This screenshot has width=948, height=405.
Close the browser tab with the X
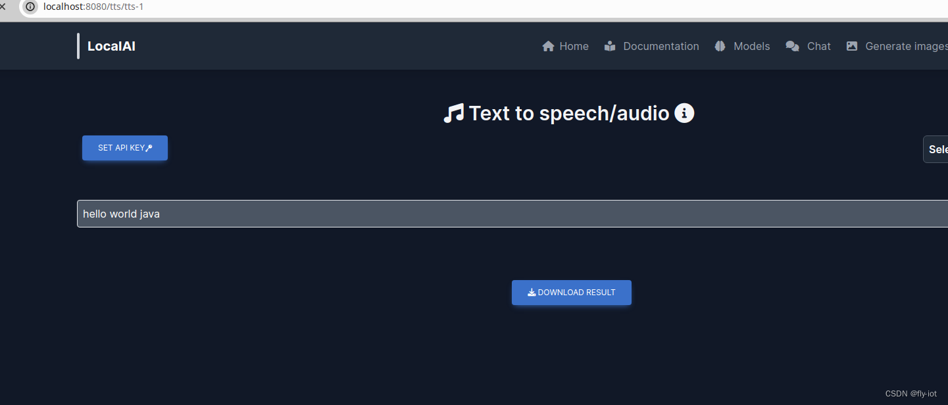[3, 7]
